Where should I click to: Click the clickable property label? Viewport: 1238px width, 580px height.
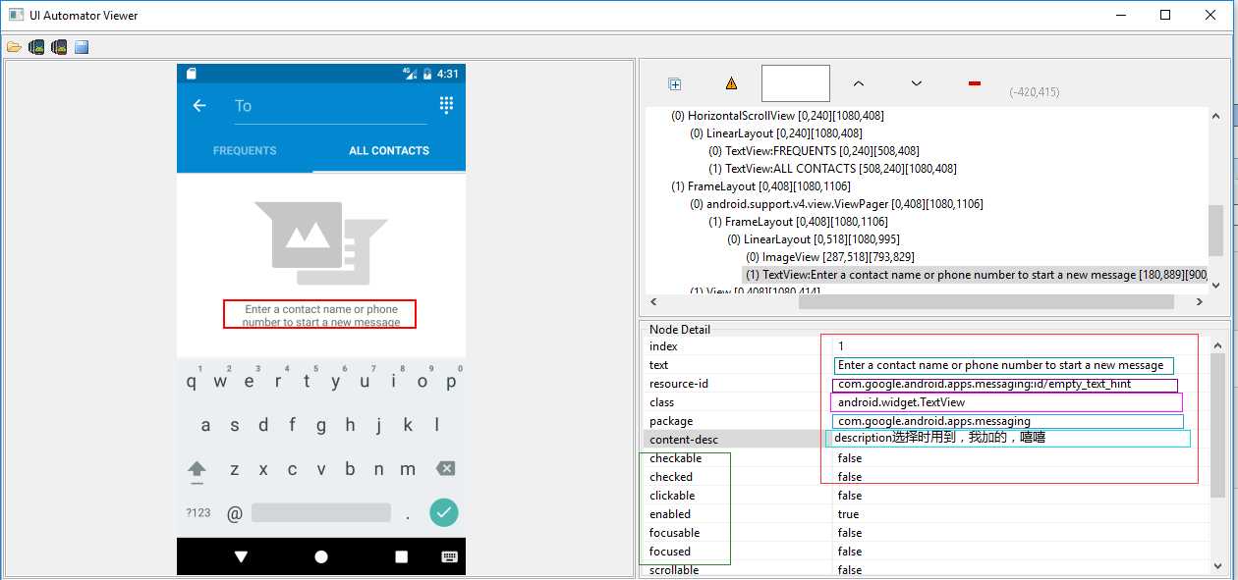coord(672,496)
